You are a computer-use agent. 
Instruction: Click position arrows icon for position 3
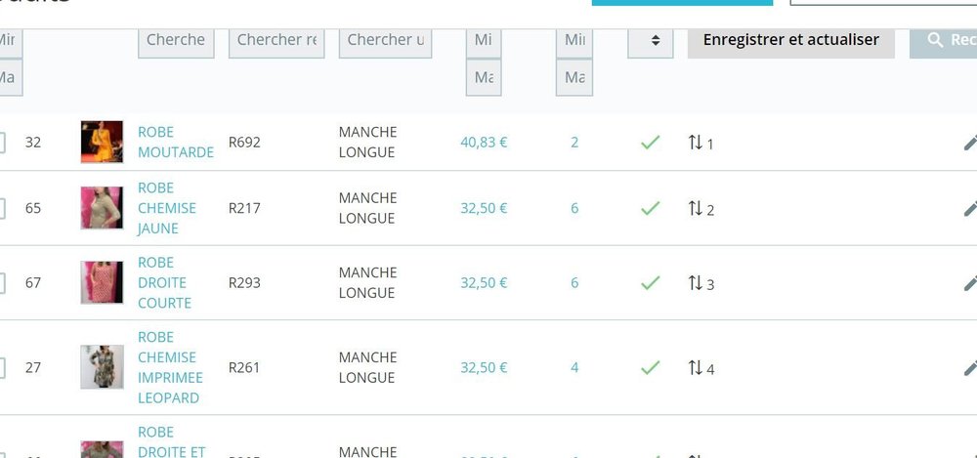696,283
